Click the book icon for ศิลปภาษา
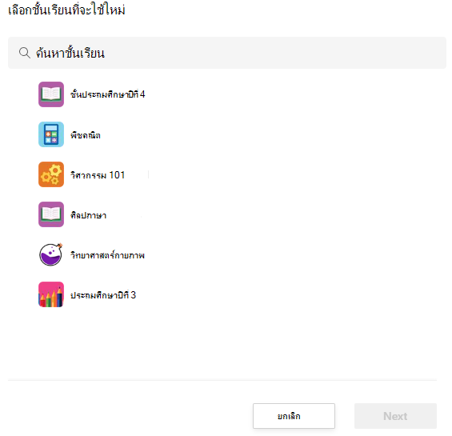This screenshot has height=436, width=452. pyautogui.click(x=51, y=214)
